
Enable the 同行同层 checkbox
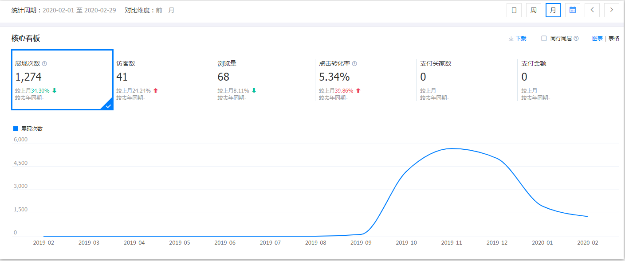(544, 39)
